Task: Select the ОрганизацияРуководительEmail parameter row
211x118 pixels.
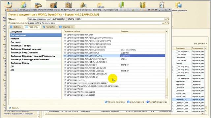Action: click(114, 35)
